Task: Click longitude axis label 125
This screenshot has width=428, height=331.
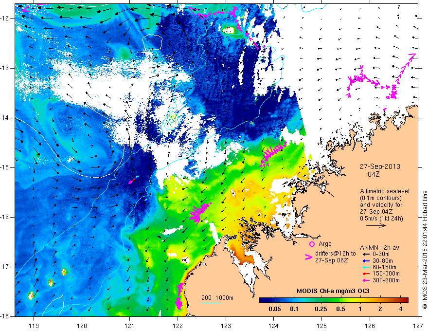Action: coord(322,326)
